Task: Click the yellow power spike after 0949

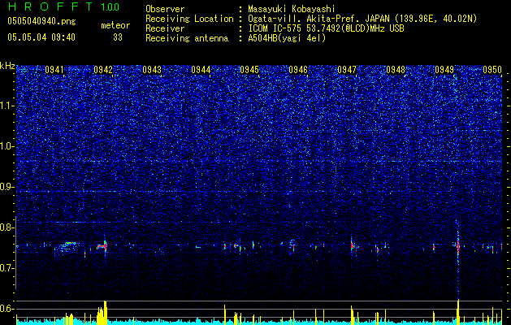Action: coord(458,312)
